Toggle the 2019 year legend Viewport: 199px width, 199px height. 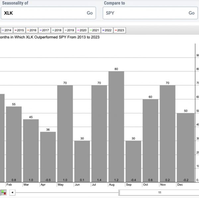click(x=69, y=30)
